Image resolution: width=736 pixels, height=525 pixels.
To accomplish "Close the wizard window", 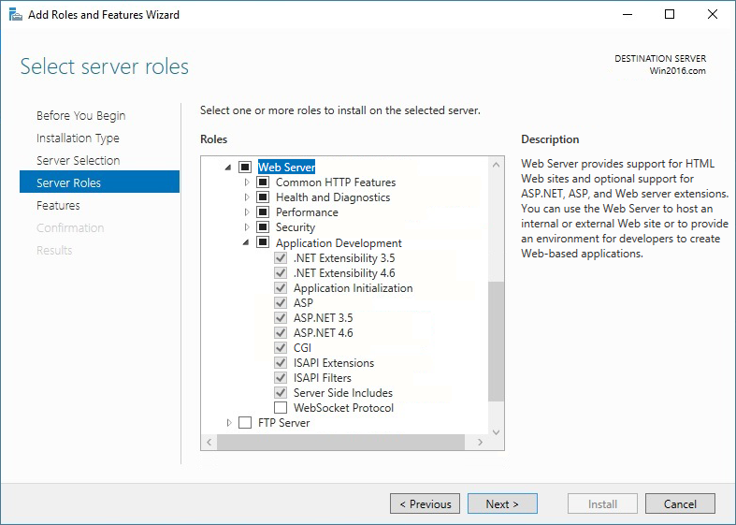I will [713, 15].
